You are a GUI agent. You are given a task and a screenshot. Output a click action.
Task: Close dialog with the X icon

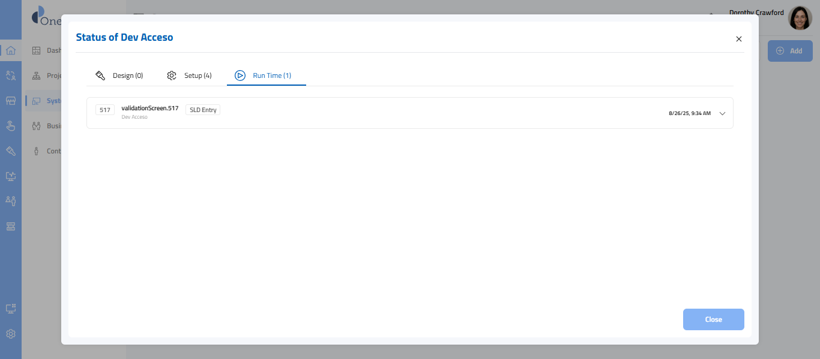(739, 39)
